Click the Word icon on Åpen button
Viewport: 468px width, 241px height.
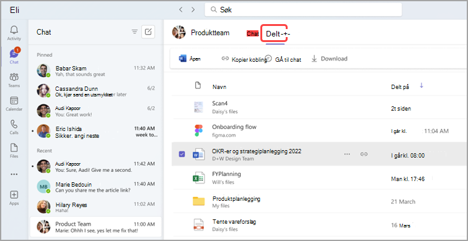point(183,59)
